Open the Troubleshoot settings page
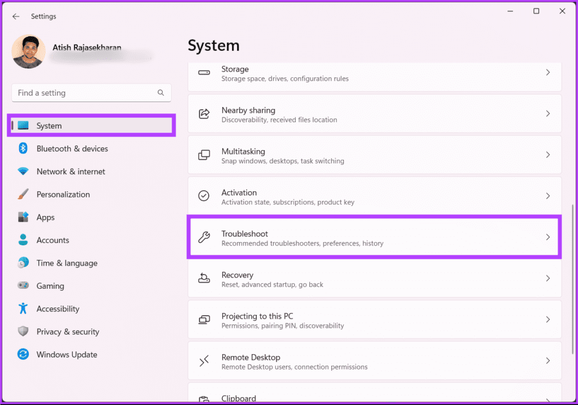 coord(375,237)
